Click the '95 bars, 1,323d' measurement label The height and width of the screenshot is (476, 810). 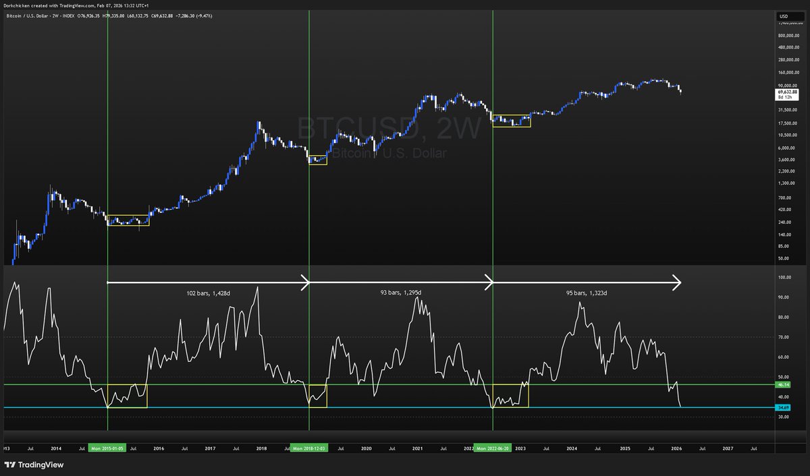[x=587, y=293]
